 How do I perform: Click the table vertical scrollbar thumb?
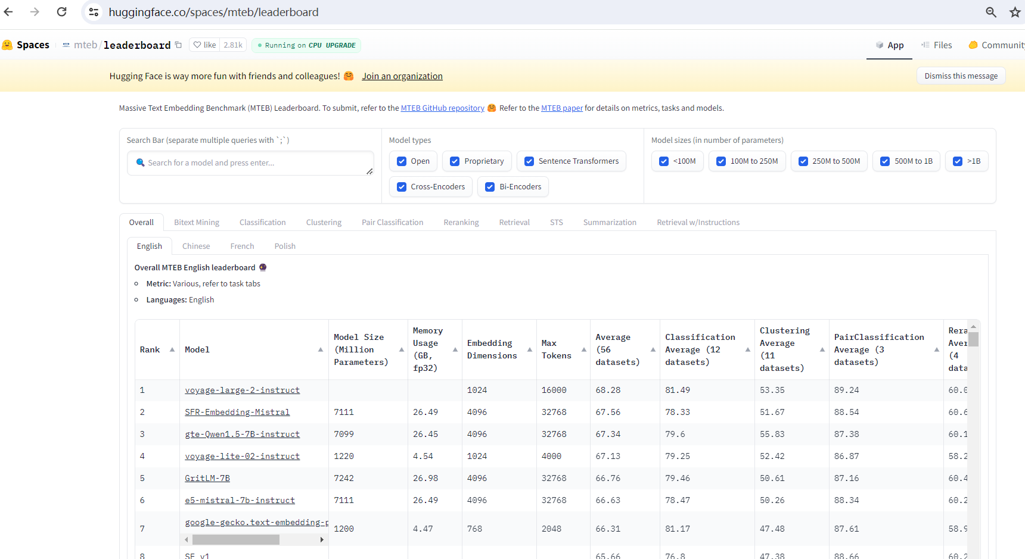point(974,339)
